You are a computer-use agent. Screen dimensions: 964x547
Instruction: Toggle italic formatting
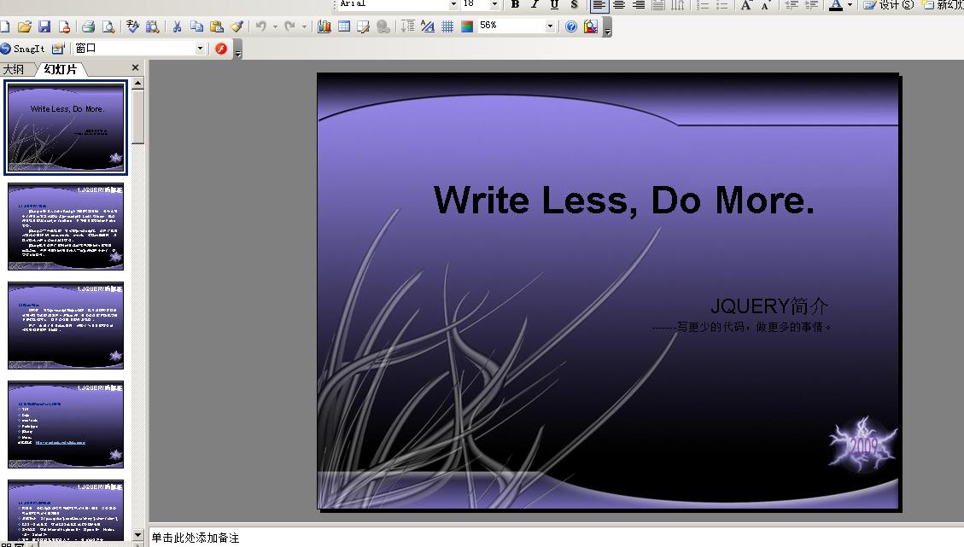pyautogui.click(x=535, y=5)
